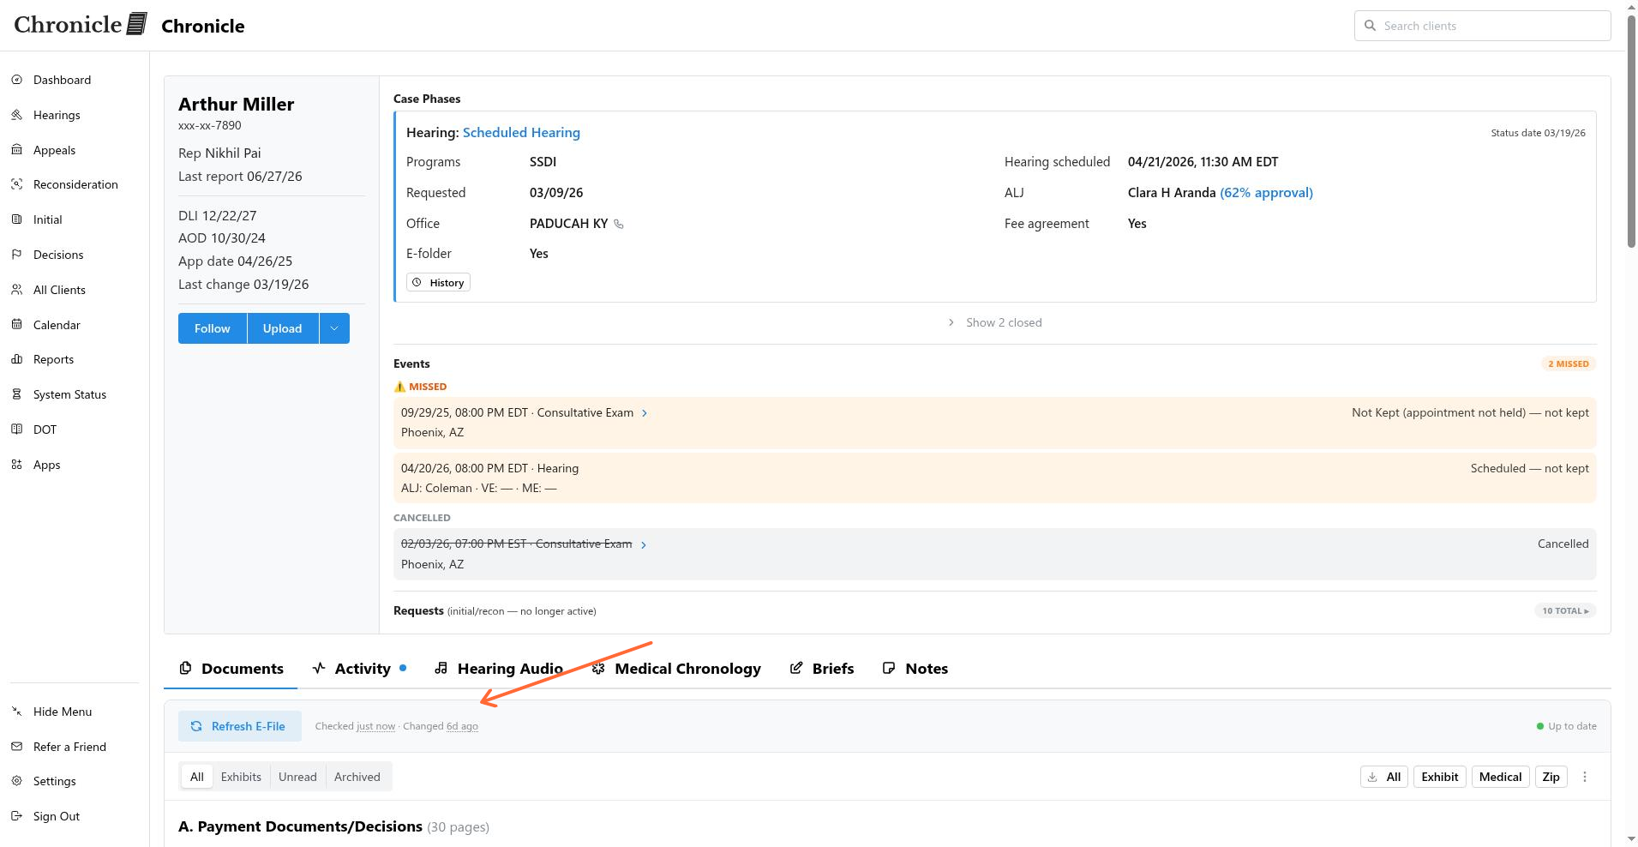Download Exhibit documents

1440,777
